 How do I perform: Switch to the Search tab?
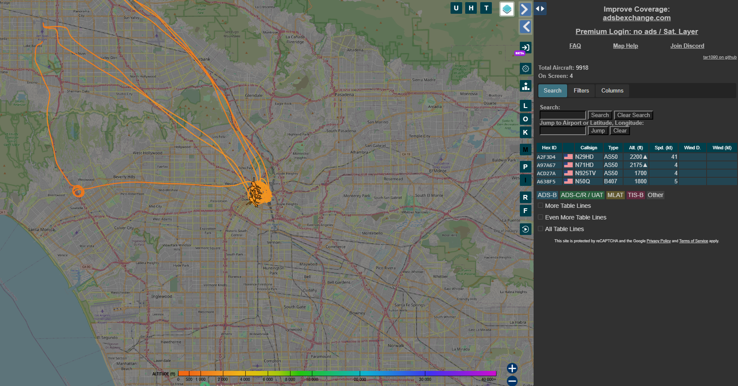coord(553,90)
